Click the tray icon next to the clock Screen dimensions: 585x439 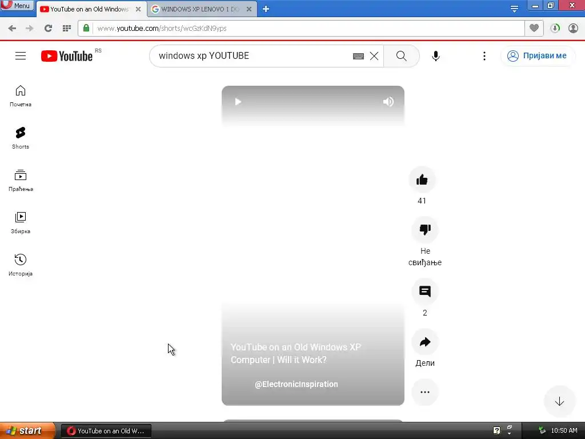542,430
